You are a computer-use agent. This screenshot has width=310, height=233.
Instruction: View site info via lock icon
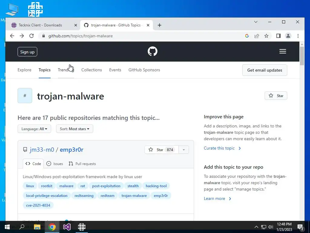[44, 36]
